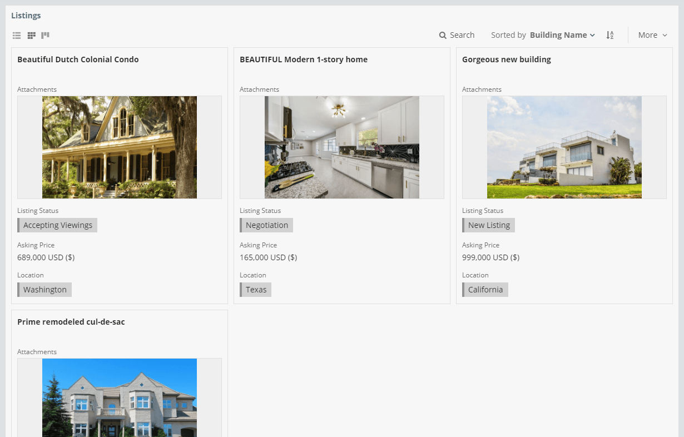Screen dimensions: 684x437
Task: View modern kitchen photo attachment
Action: tap(342, 147)
